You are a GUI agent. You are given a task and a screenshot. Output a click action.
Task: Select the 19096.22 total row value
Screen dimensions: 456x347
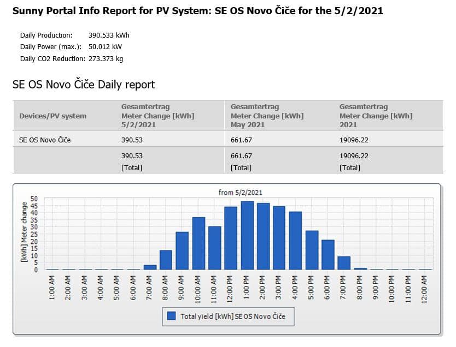coord(354,156)
